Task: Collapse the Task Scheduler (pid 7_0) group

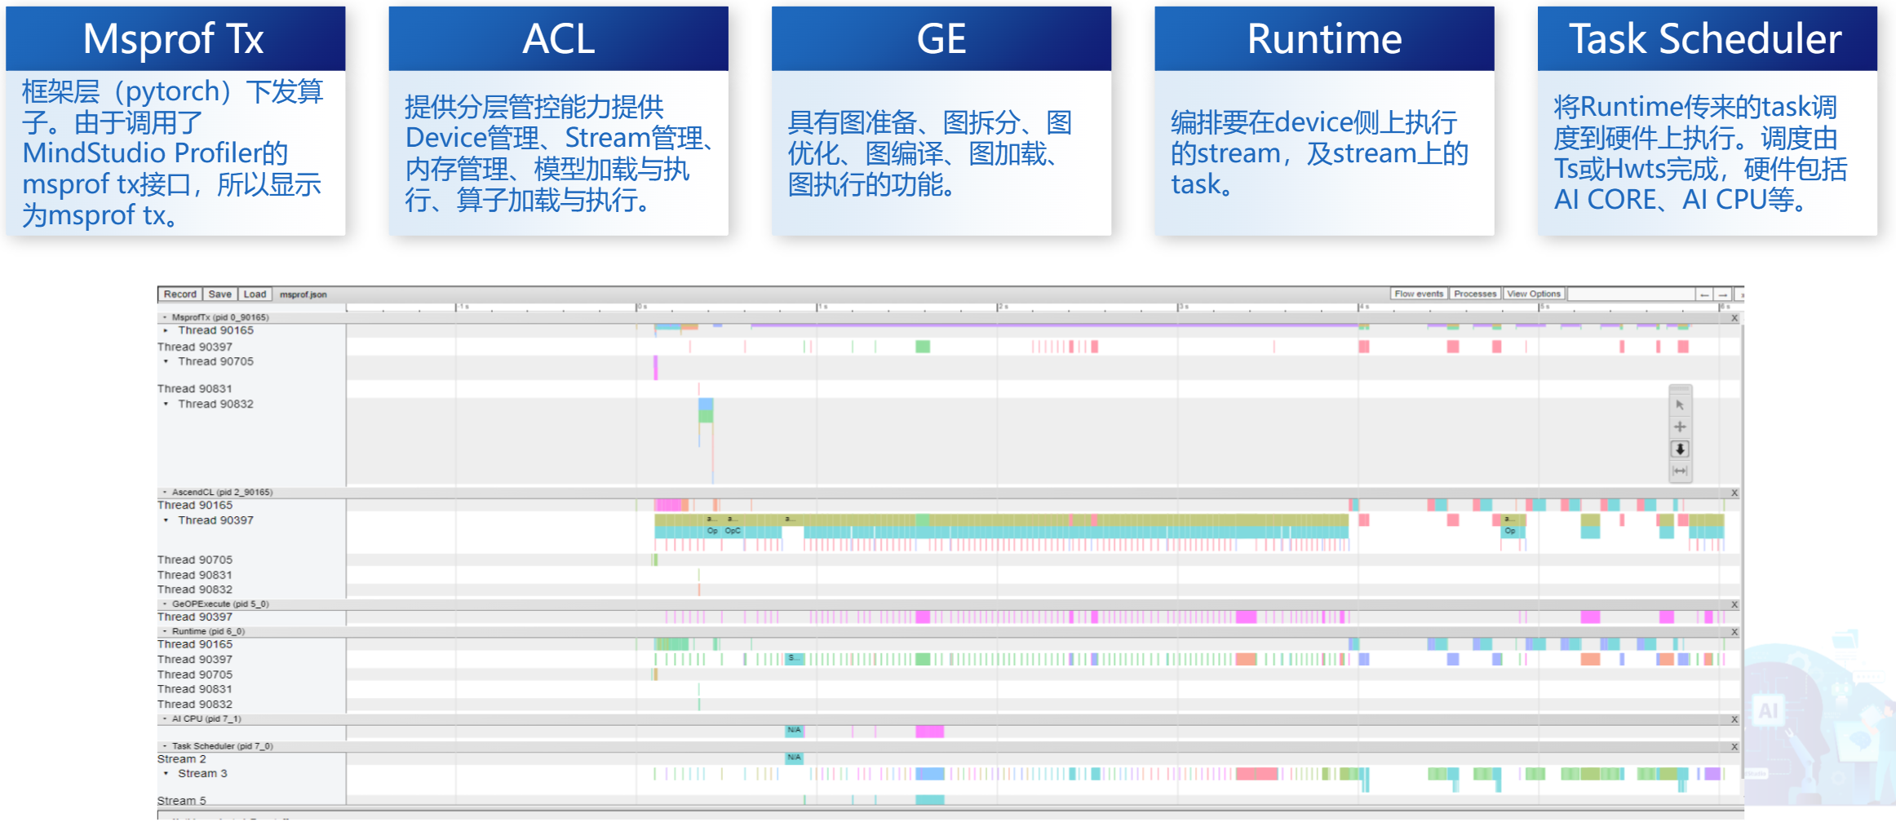Action: 165,746
